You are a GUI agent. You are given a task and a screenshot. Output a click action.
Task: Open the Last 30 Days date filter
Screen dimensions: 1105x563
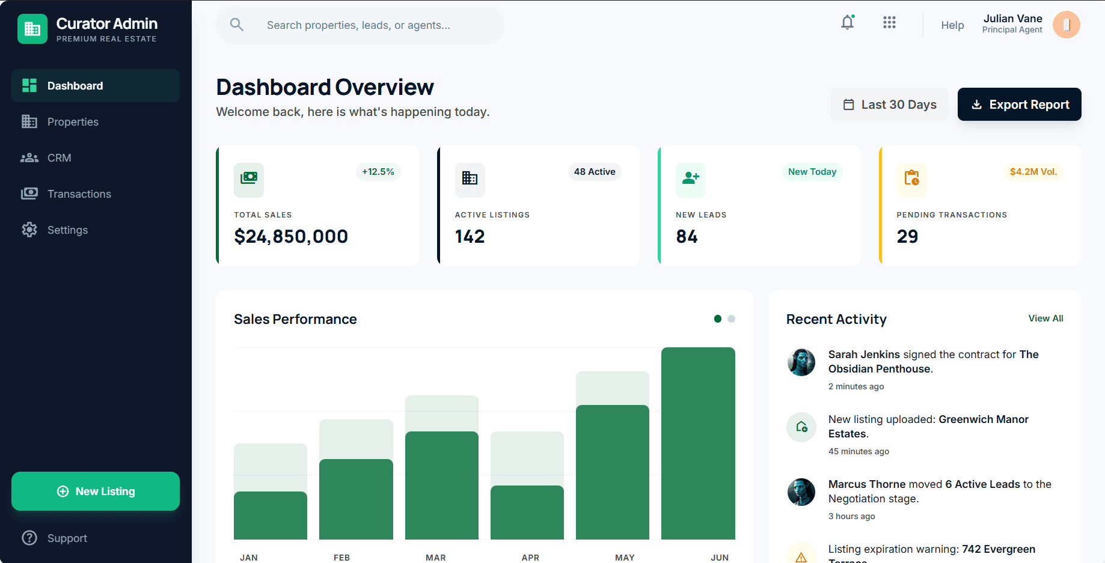pyautogui.click(x=889, y=104)
